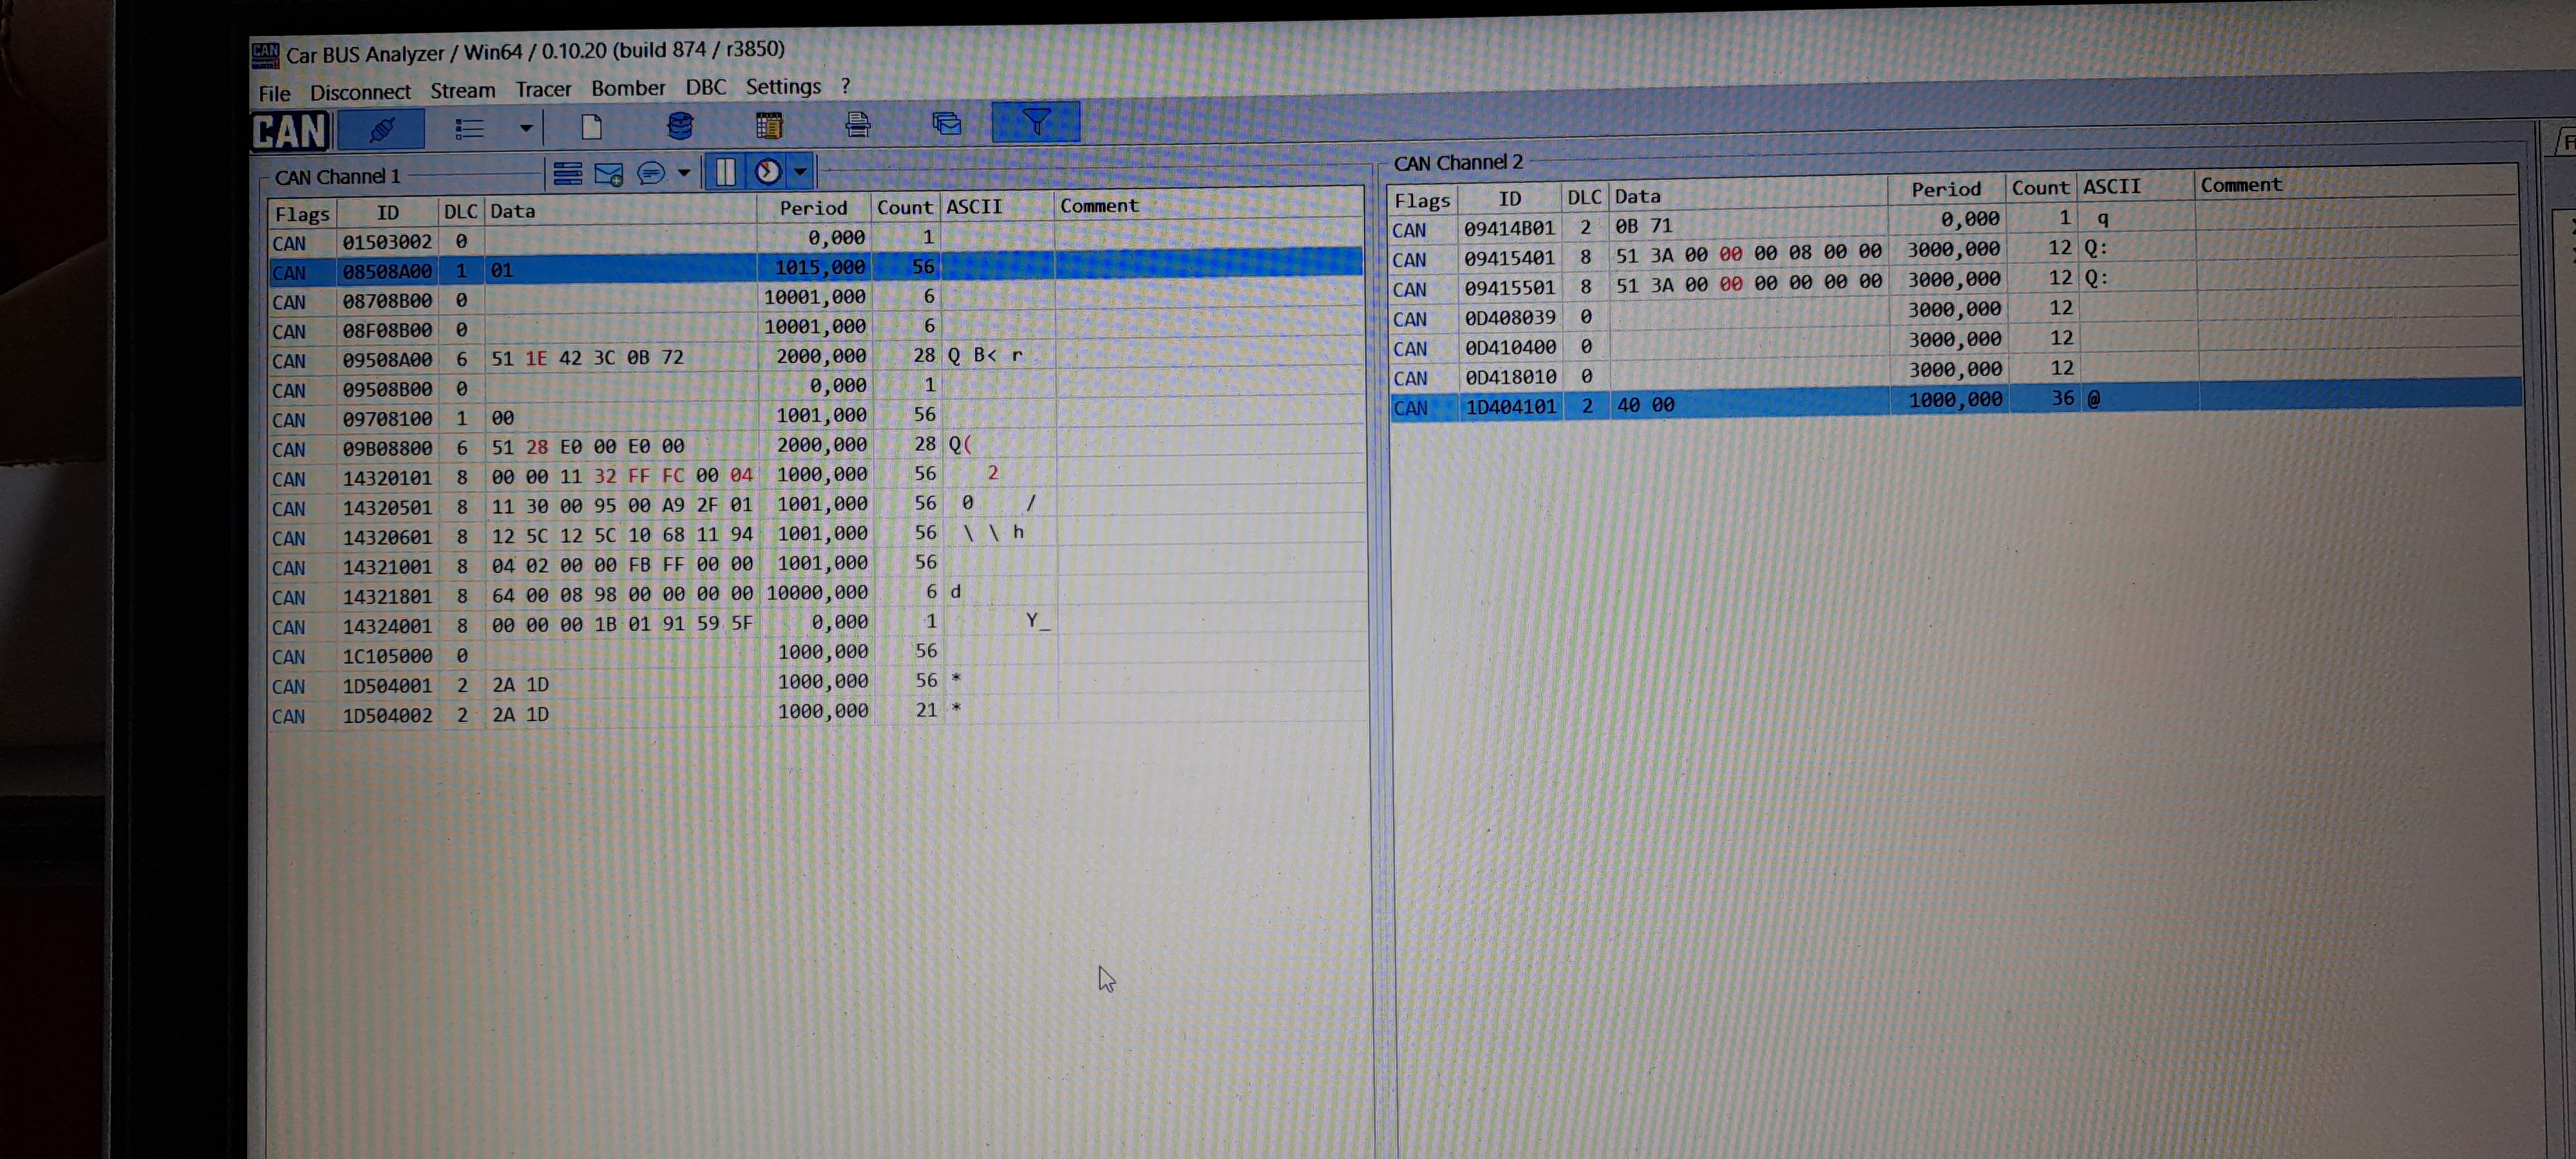Expand dropdown beside speech bubble comment icon
The image size is (2576, 1159).
click(684, 173)
